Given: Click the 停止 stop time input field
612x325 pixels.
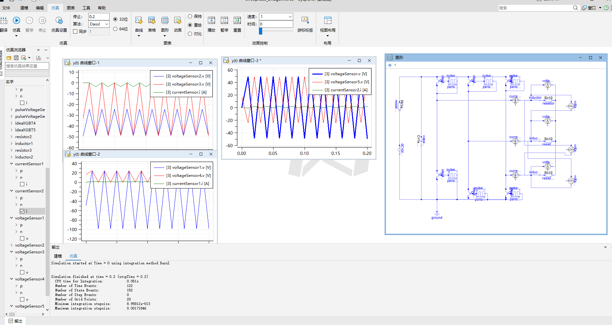Looking at the screenshot, I should 99,16.
